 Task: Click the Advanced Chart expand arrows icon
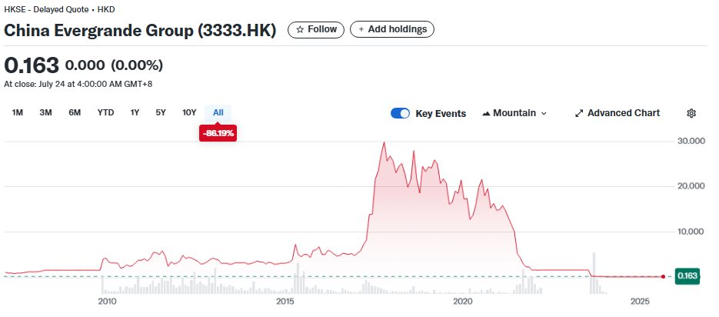pyautogui.click(x=579, y=113)
